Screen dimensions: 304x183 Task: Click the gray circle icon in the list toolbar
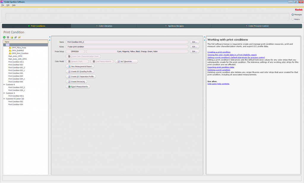pyautogui.click(x=8, y=37)
